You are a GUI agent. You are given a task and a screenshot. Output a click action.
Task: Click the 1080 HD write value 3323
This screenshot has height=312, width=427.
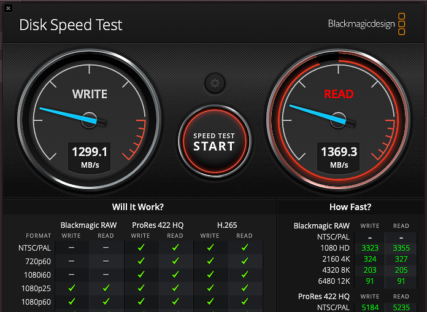click(370, 248)
